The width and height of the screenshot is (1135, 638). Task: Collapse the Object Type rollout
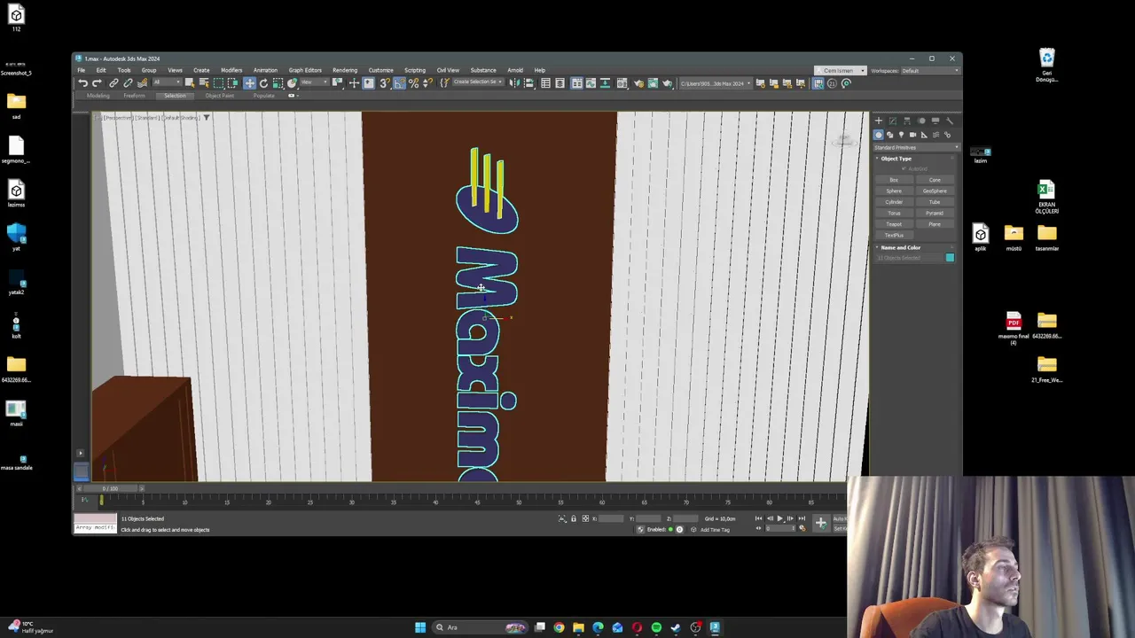(896, 159)
